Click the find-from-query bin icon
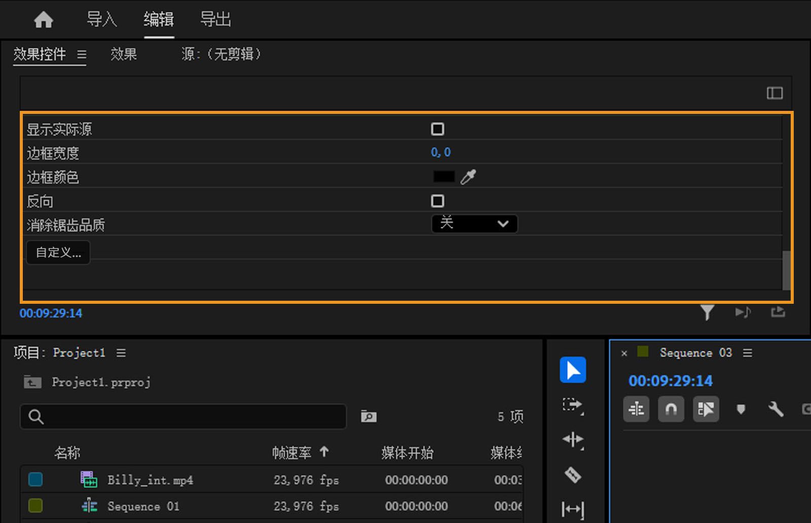The height and width of the screenshot is (523, 811). (x=368, y=417)
